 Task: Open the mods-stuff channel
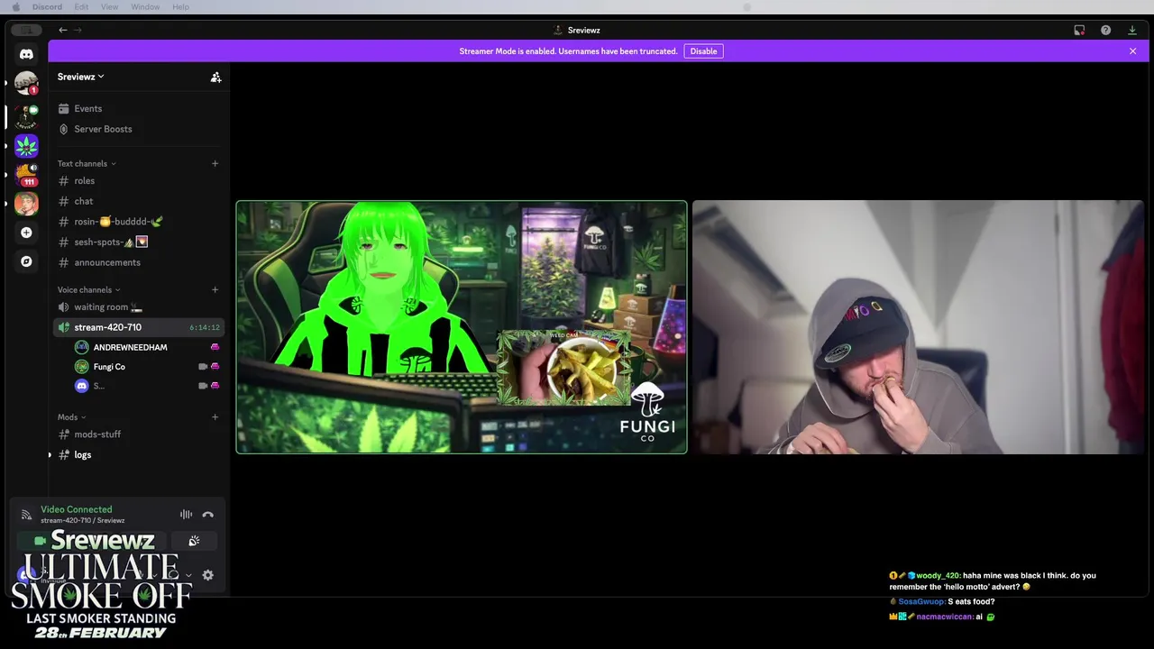pos(139,434)
